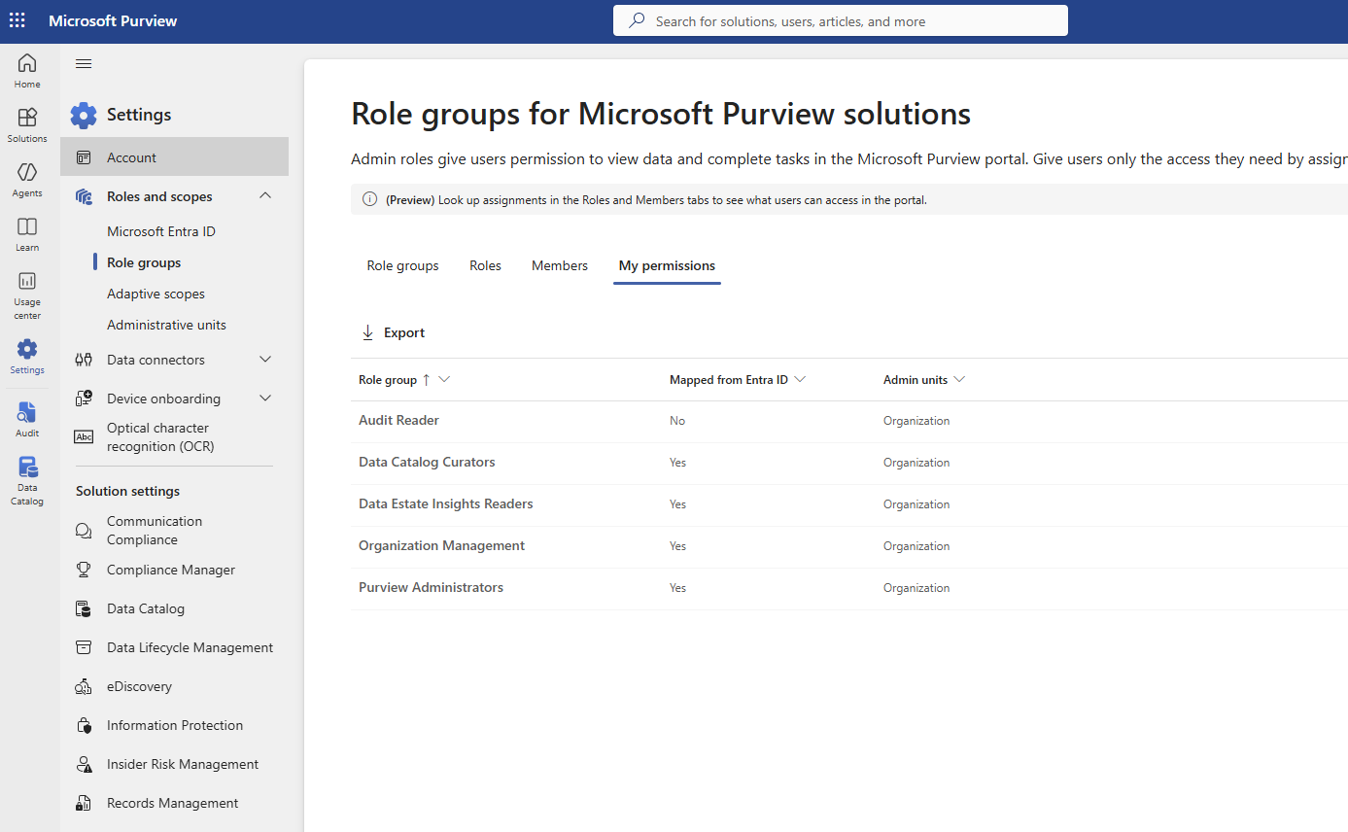Open Usage center in left rail
The width and height of the screenshot is (1348, 832).
tap(27, 295)
